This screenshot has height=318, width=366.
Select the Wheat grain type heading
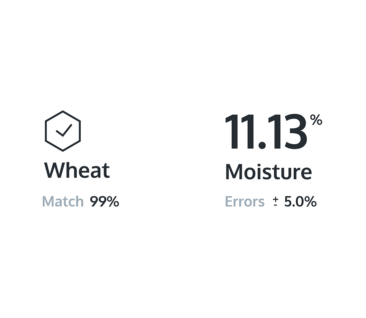pyautogui.click(x=77, y=170)
